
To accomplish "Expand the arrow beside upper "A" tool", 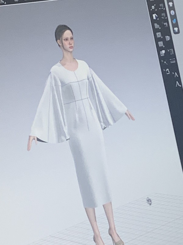I will pyautogui.click(x=173, y=73).
